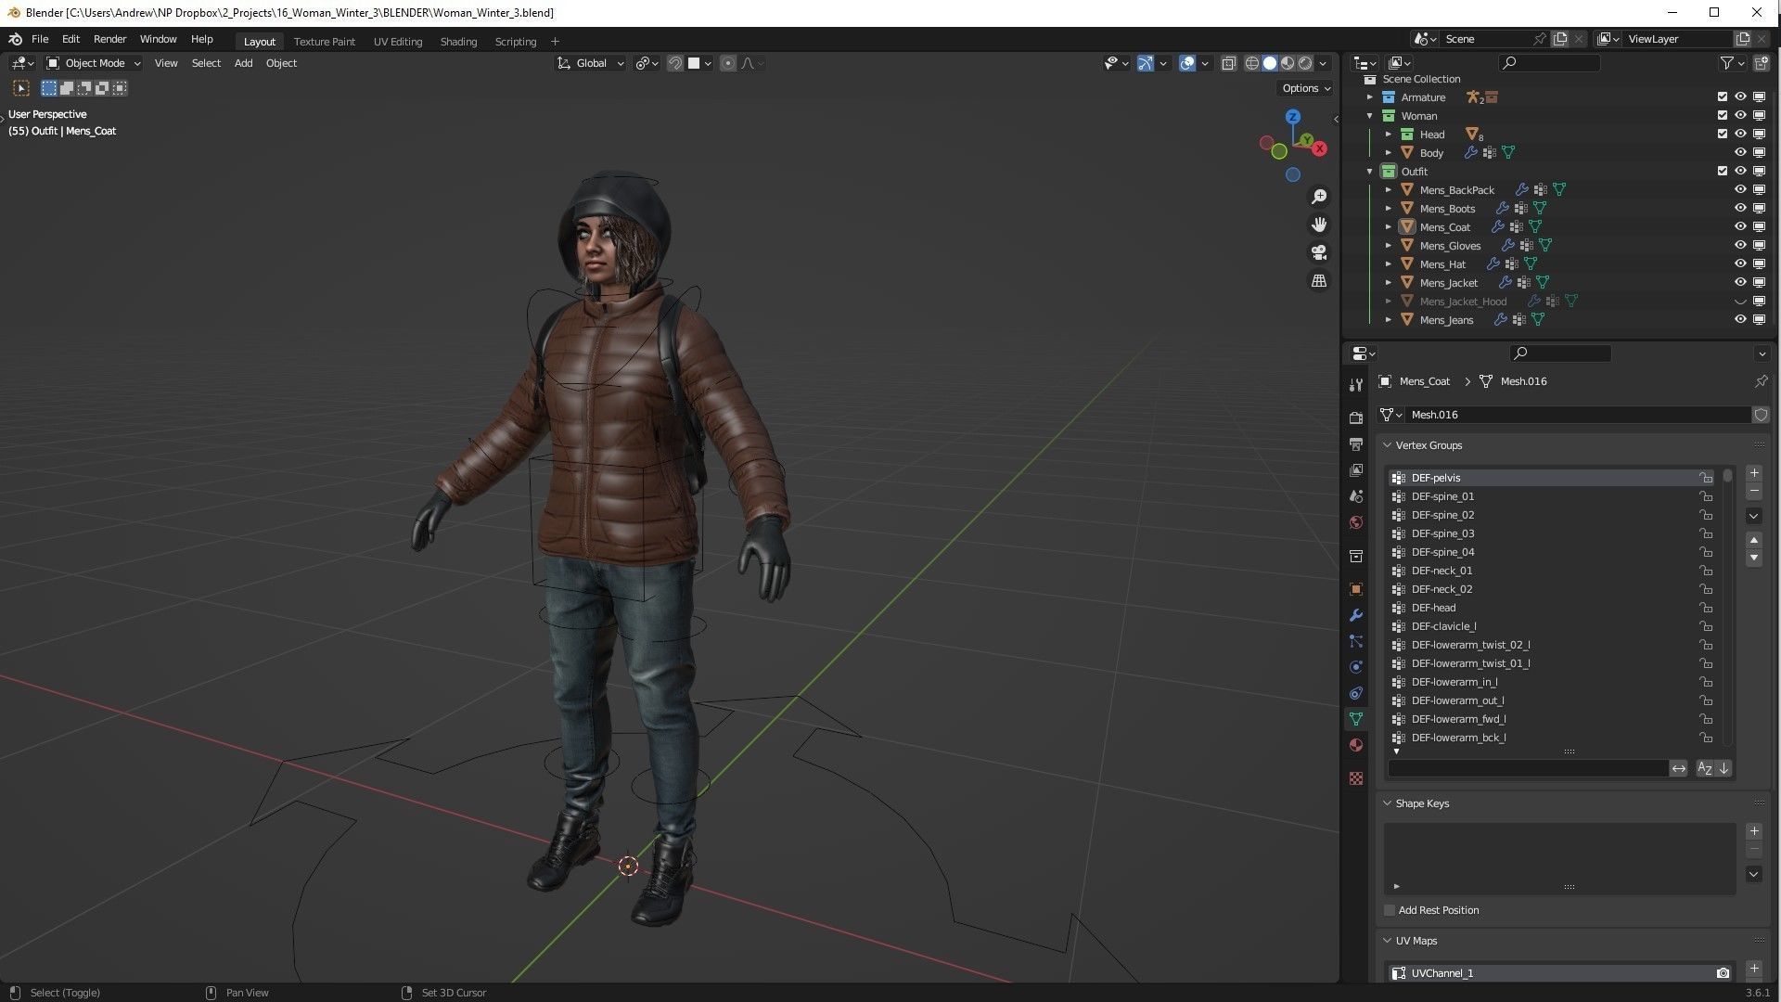Screen dimensions: 1781x1002
Task: Open Render properties camera tab
Action: tap(1356, 418)
